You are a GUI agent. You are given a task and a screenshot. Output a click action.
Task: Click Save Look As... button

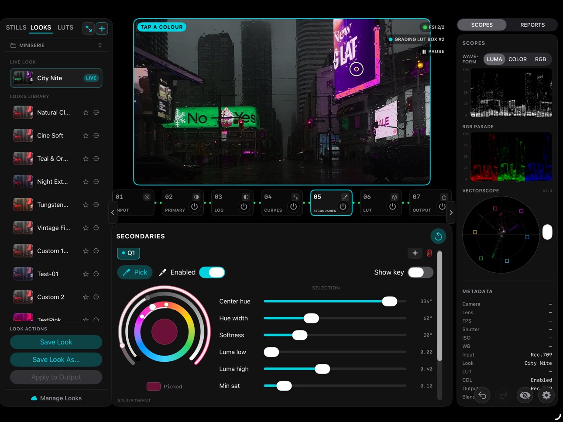pyautogui.click(x=56, y=360)
